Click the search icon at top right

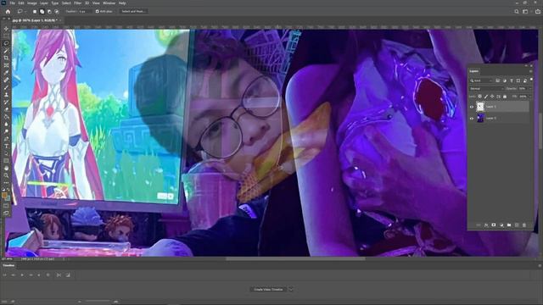[517, 11]
